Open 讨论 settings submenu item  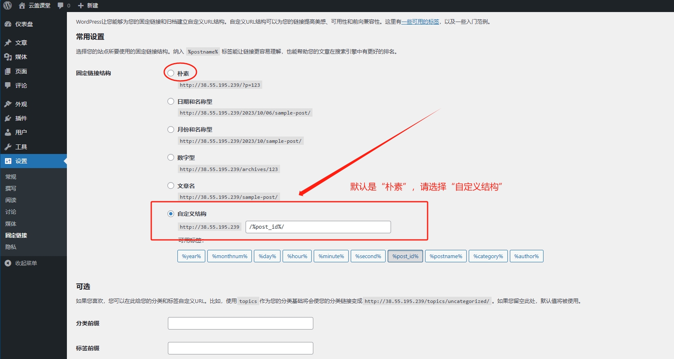(11, 212)
